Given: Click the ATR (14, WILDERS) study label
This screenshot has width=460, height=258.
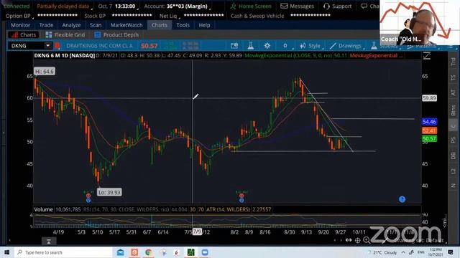Looking at the screenshot, I should [x=228, y=209].
